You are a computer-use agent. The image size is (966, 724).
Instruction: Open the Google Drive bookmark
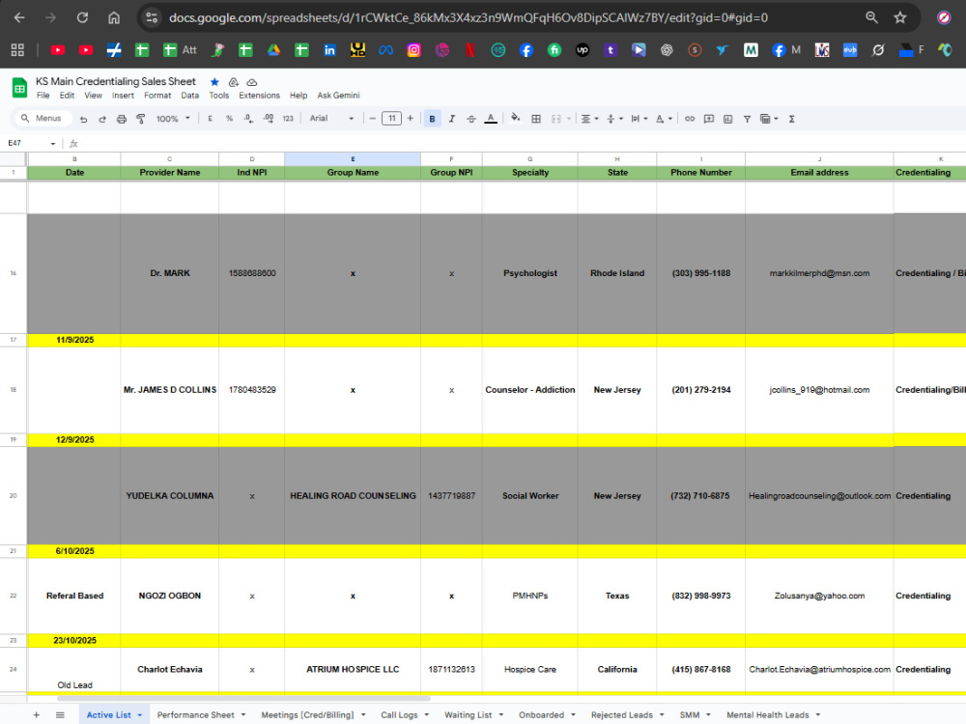[x=273, y=50]
